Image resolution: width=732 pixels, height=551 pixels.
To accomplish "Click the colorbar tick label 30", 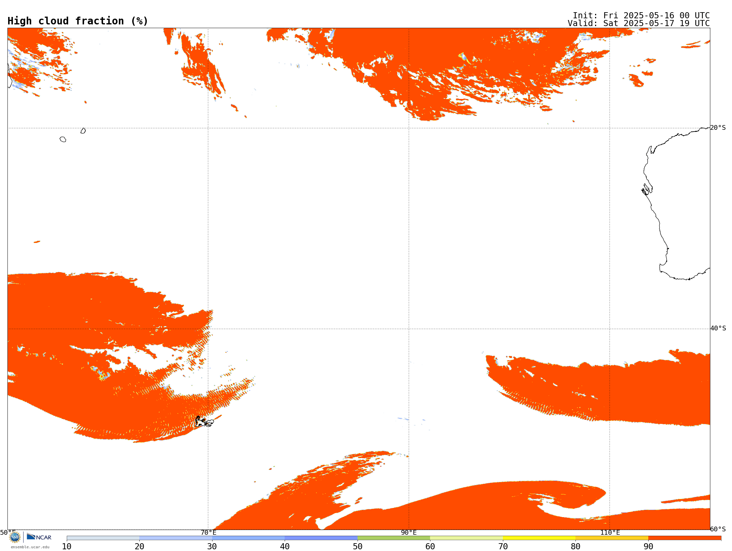I will [x=212, y=546].
